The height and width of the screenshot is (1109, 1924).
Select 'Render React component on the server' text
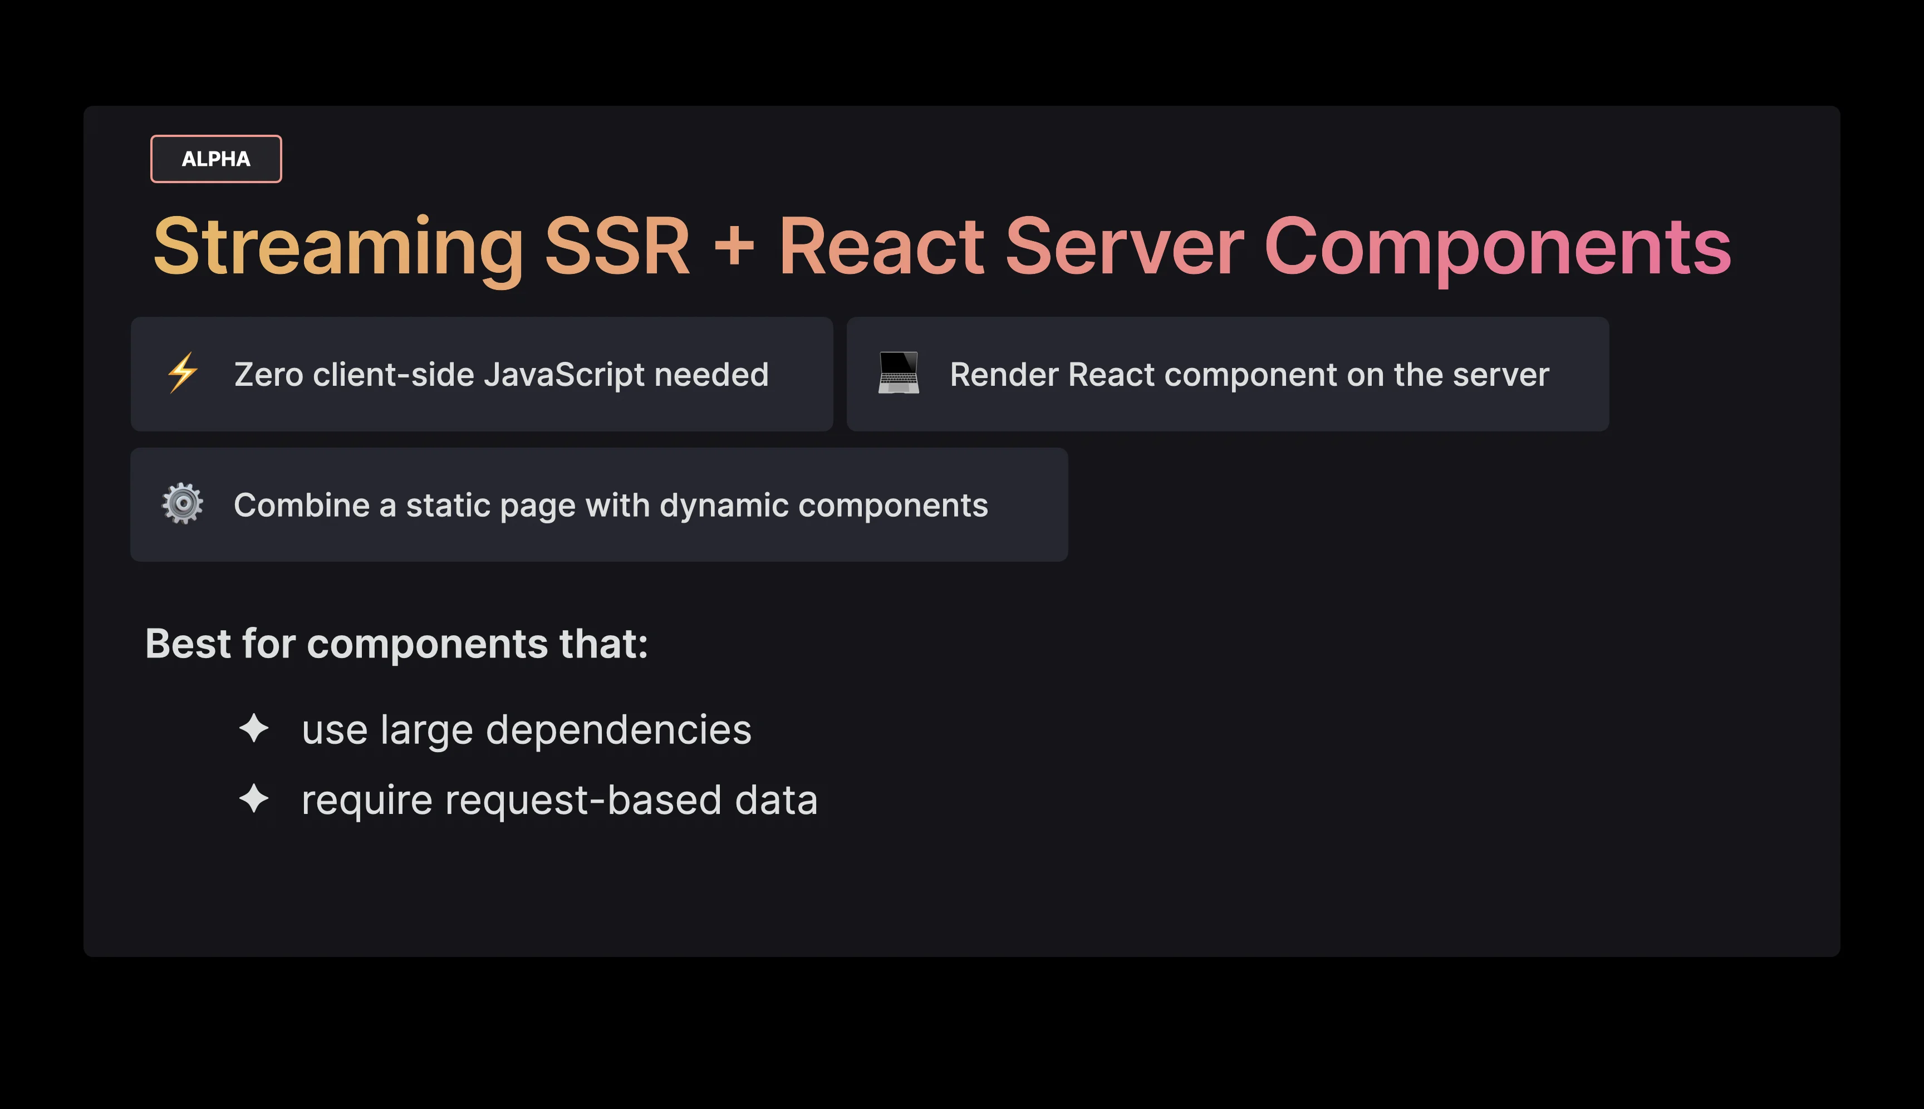click(x=1249, y=375)
